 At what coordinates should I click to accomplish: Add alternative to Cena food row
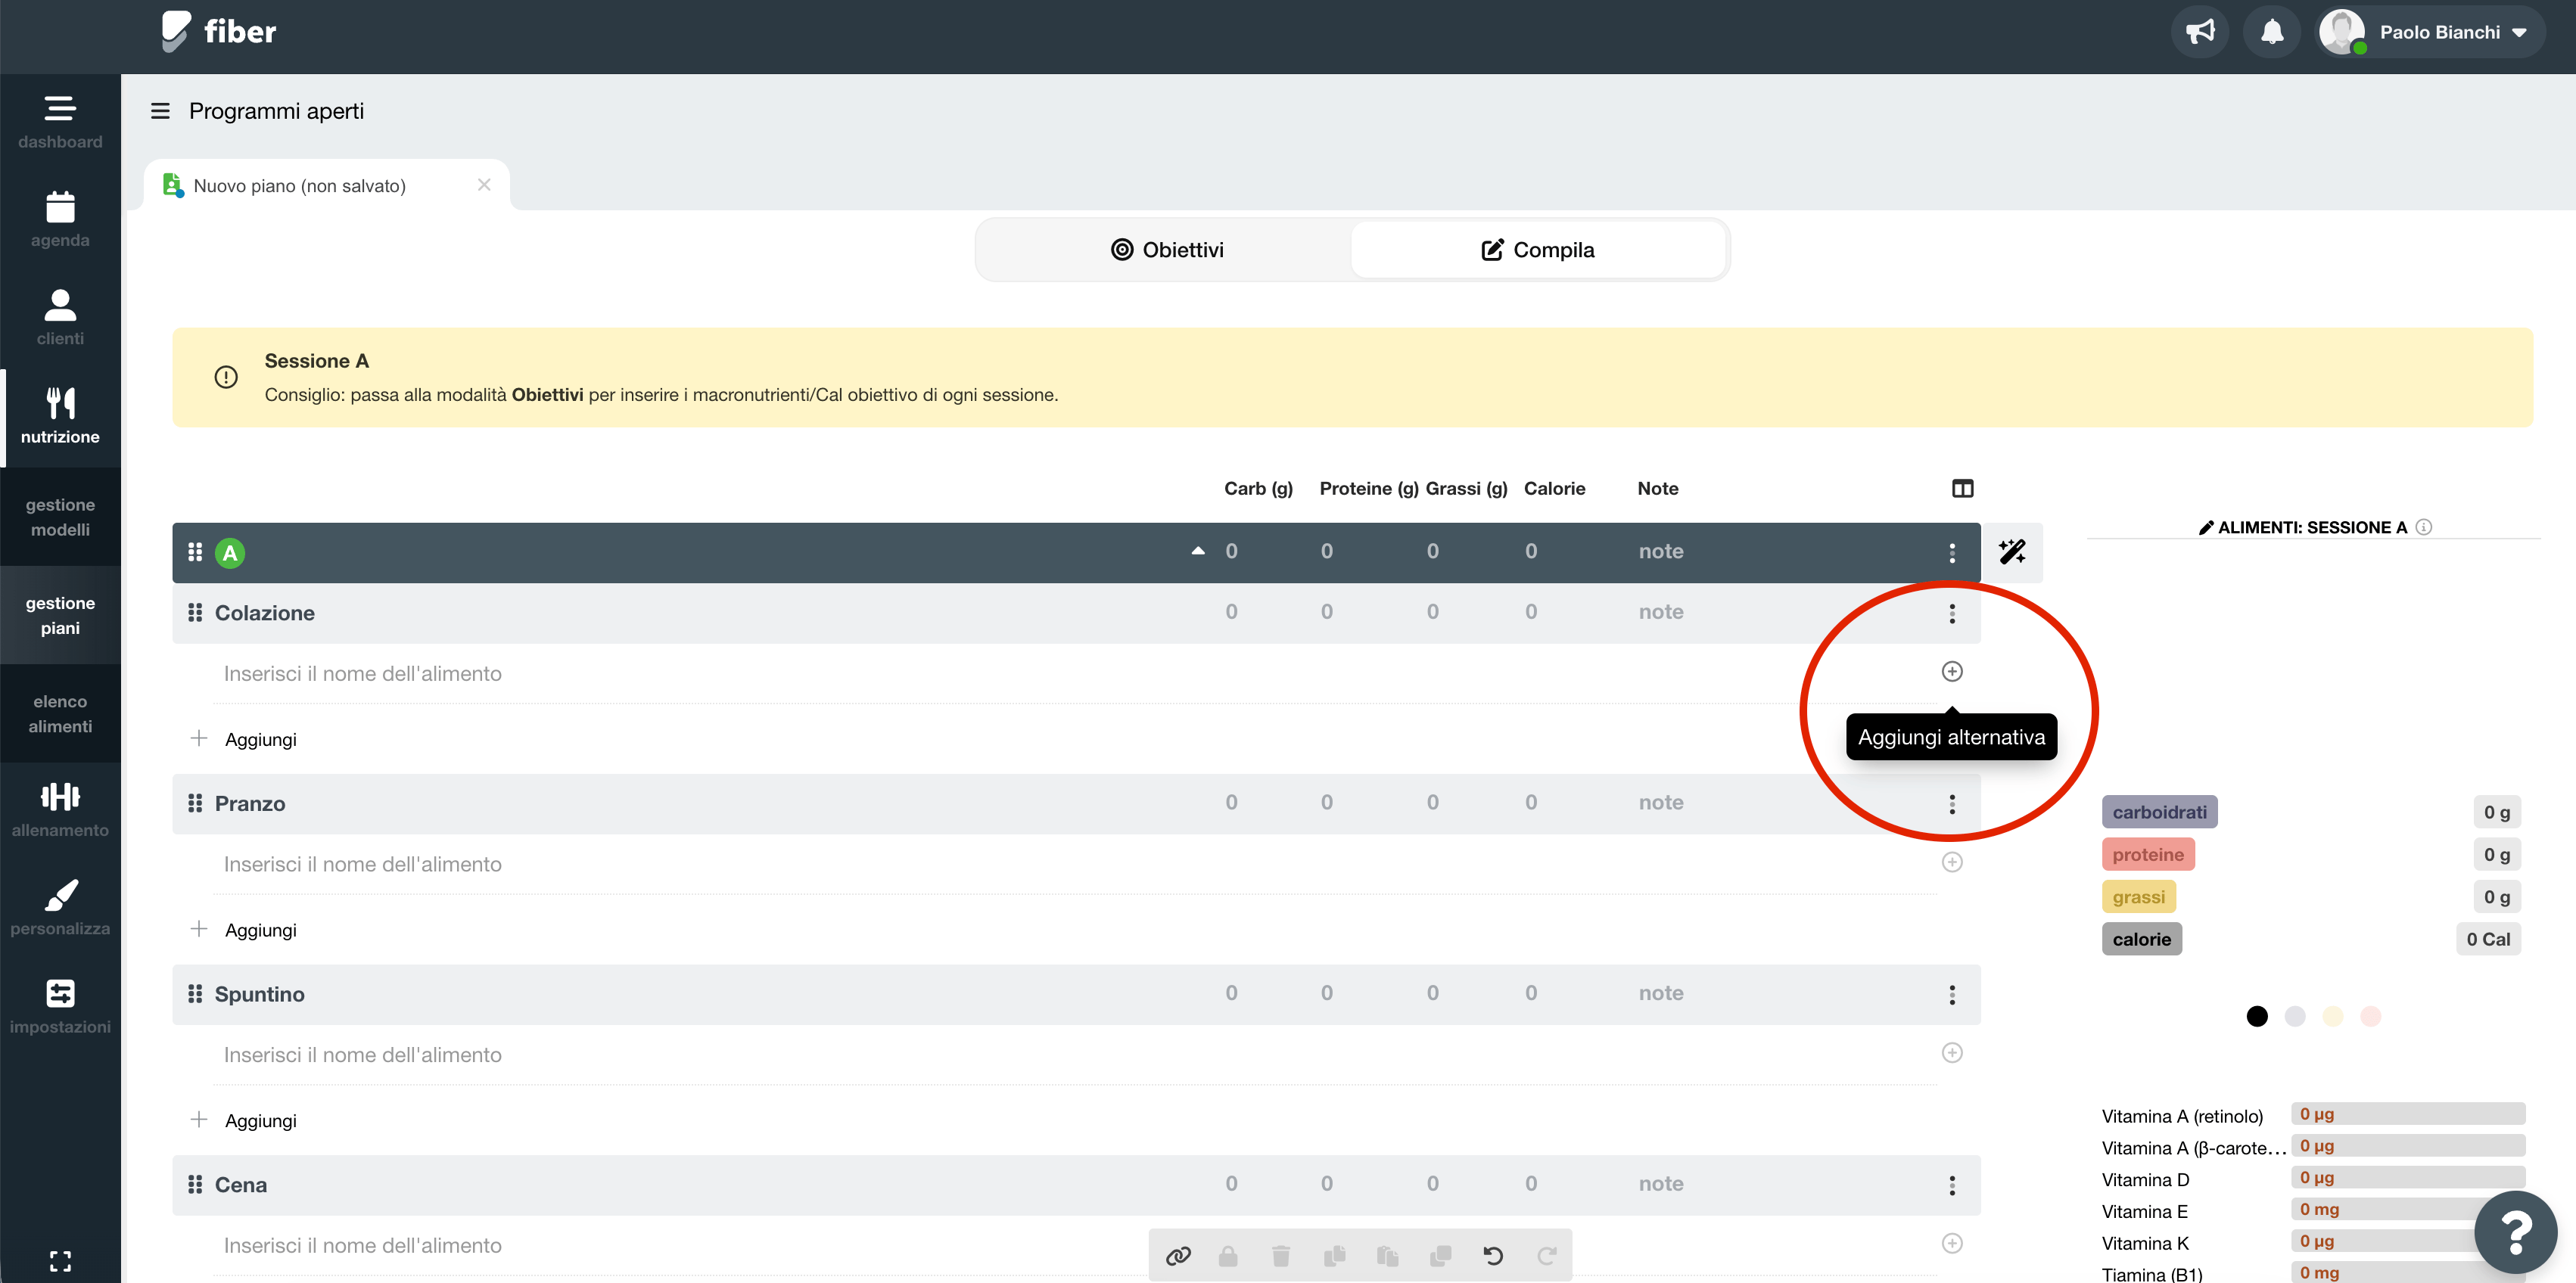pos(1951,1243)
